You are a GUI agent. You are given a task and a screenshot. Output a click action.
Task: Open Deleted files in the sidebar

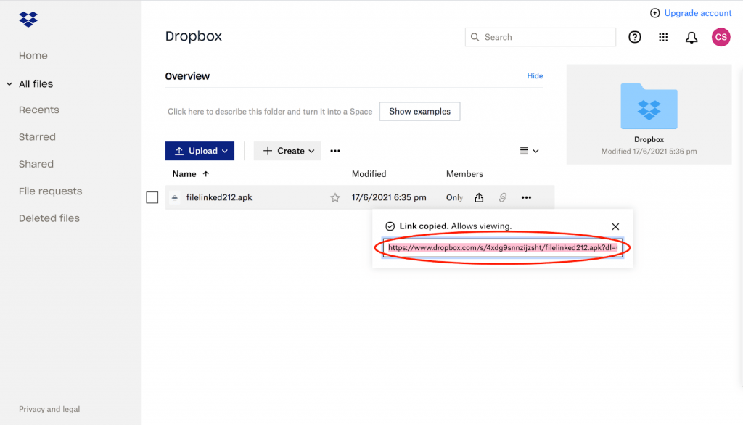click(x=49, y=218)
